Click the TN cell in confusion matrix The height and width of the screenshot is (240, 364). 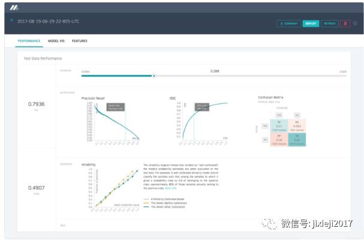[x=297, y=139]
